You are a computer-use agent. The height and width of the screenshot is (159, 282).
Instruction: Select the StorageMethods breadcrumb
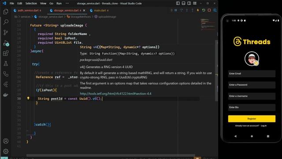click(x=80, y=17)
